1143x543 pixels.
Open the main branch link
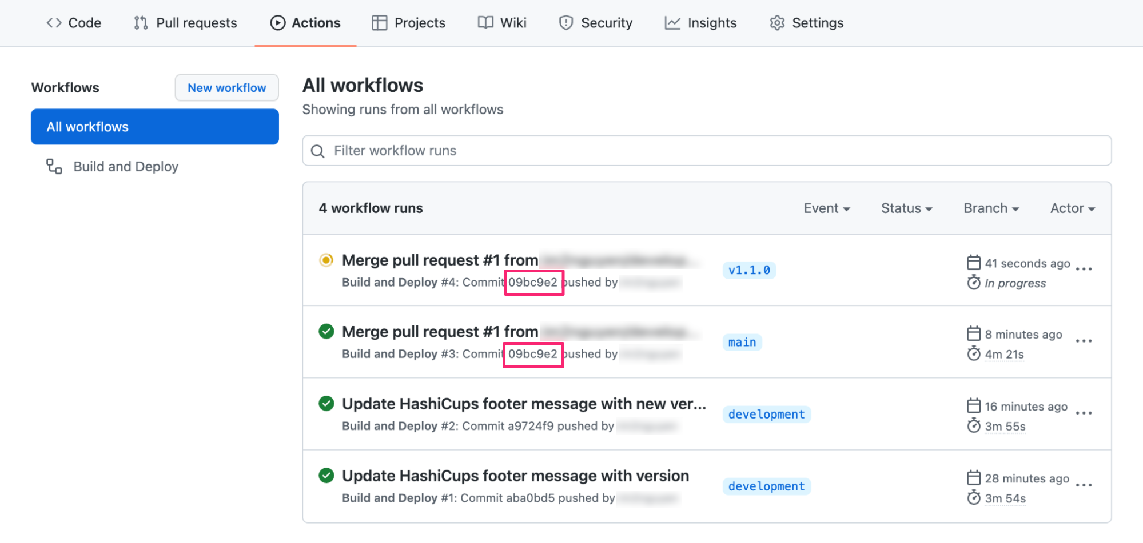pyautogui.click(x=742, y=342)
